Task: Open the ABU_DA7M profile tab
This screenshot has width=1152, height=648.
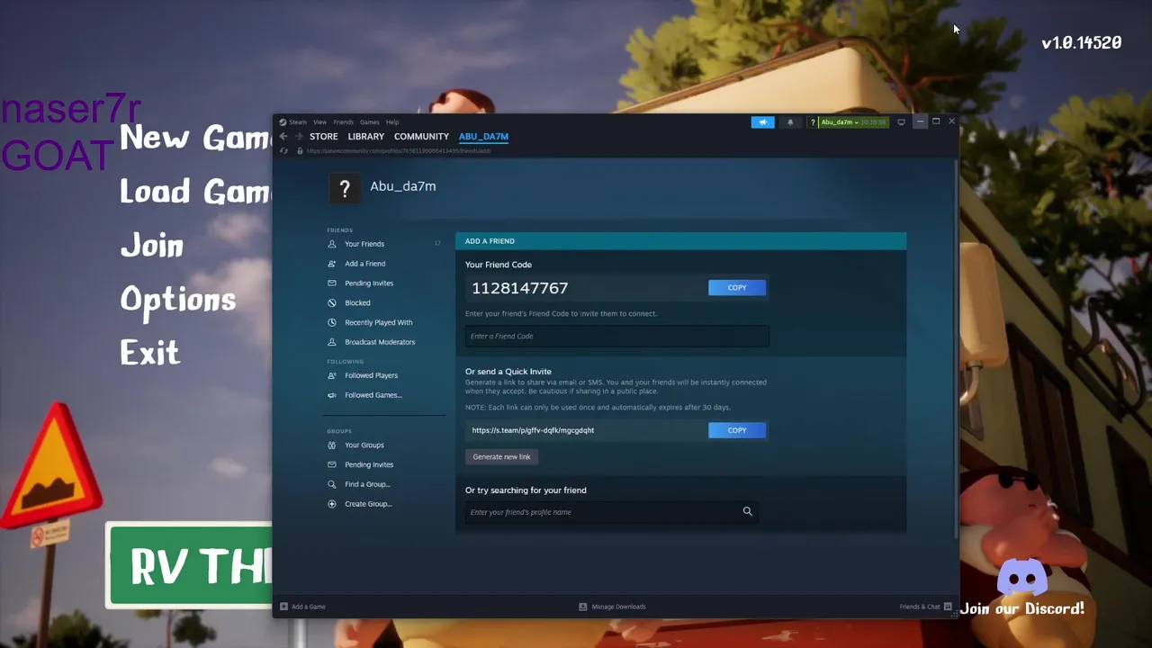Action: [x=483, y=137]
